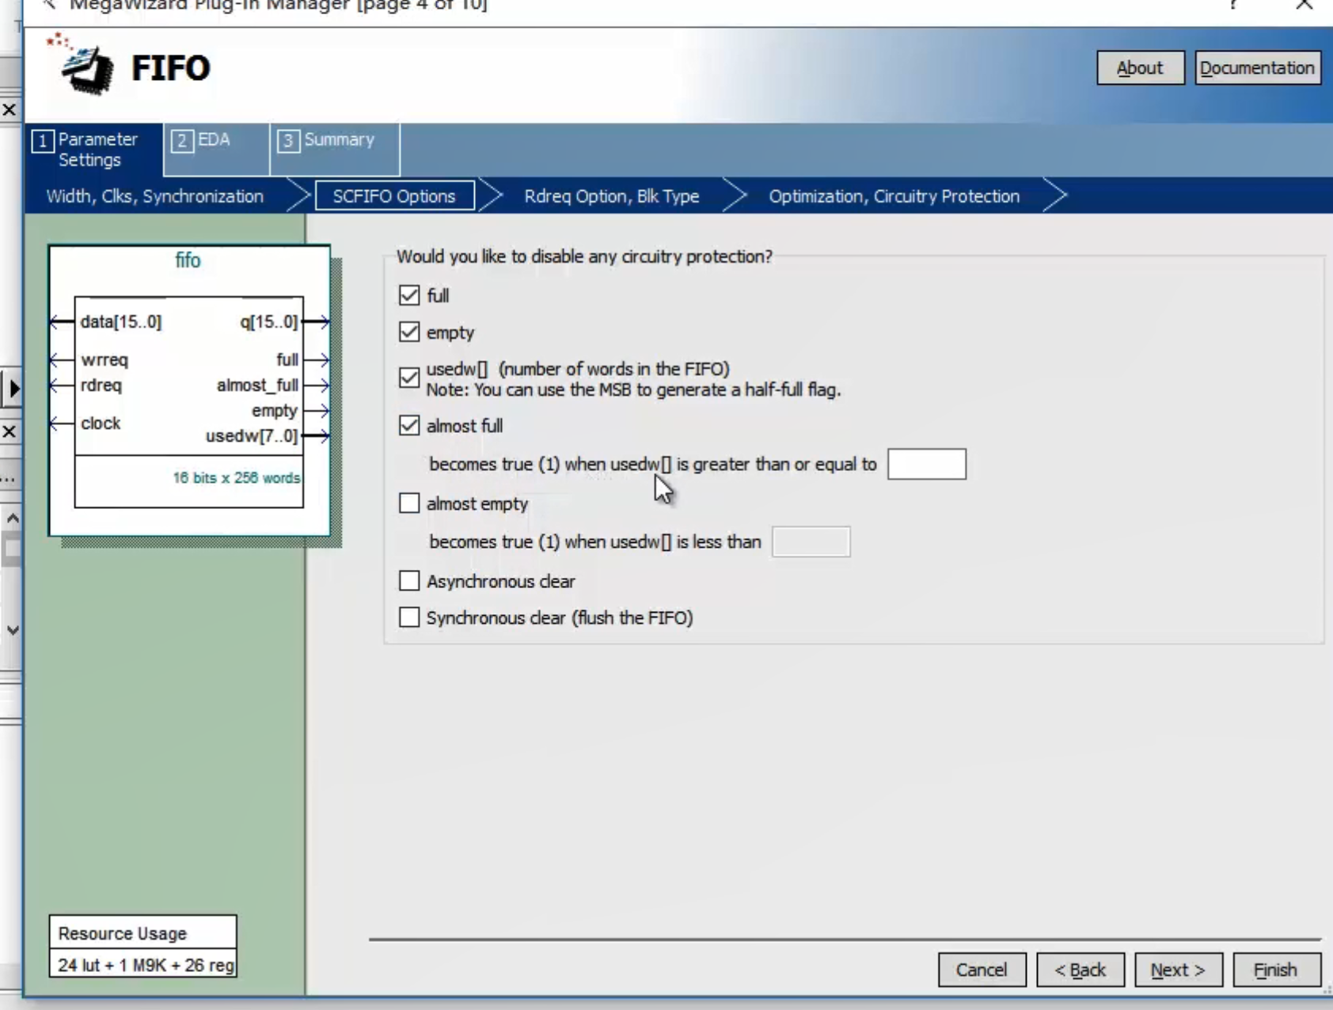Viewport: 1333px width, 1010px height.
Task: Open the Documentation button
Action: 1257,68
